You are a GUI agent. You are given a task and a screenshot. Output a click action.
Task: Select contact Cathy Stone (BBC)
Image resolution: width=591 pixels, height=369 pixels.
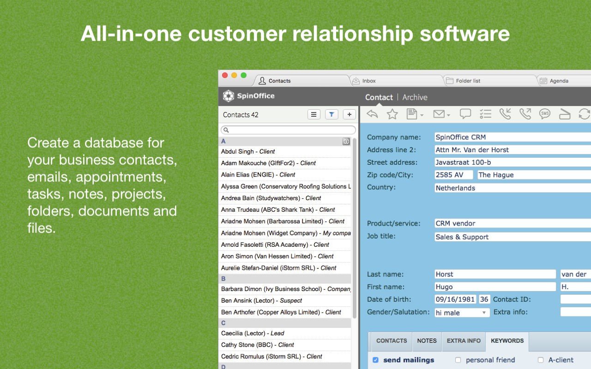point(285,345)
